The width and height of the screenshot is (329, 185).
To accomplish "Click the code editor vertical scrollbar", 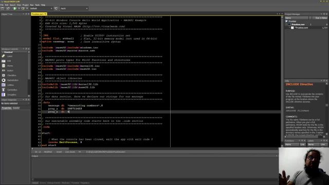I will [x=282, y=82].
